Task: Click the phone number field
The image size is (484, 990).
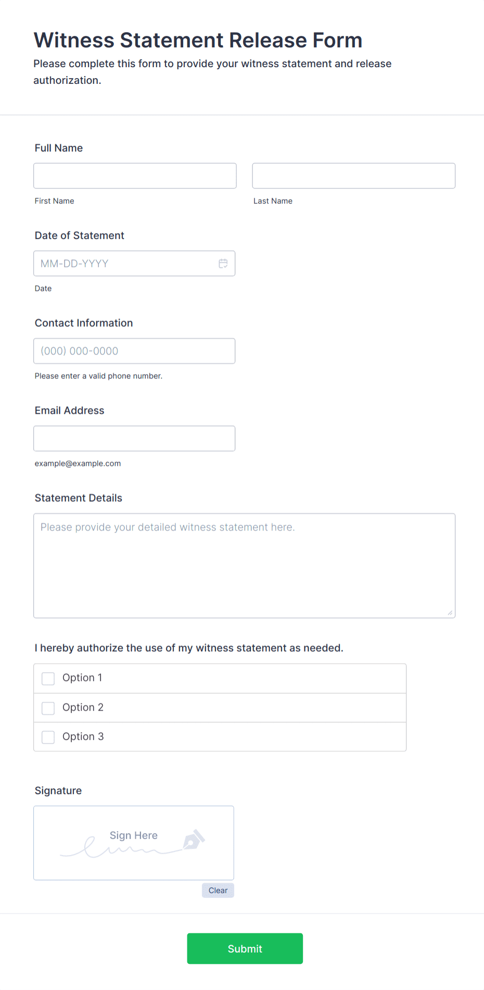Action: pyautogui.click(x=134, y=351)
